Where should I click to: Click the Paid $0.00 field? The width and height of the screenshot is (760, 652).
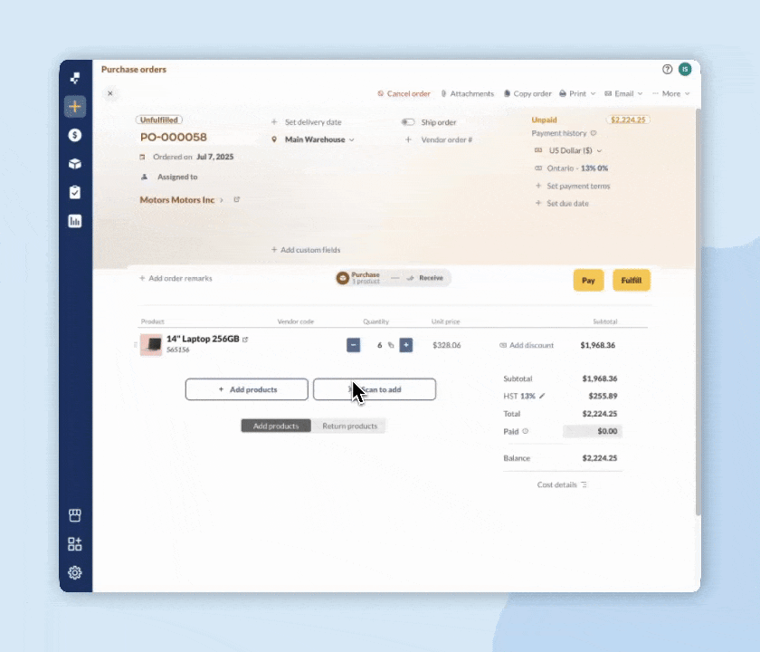pyautogui.click(x=593, y=431)
